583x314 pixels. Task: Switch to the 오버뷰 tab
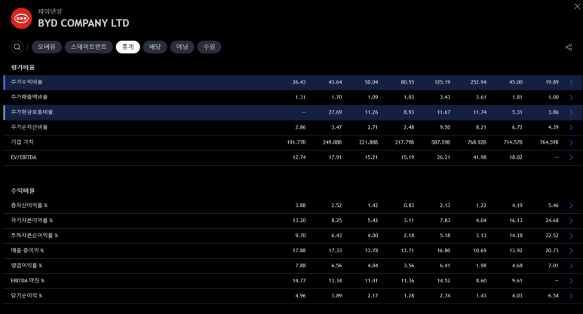pos(47,47)
